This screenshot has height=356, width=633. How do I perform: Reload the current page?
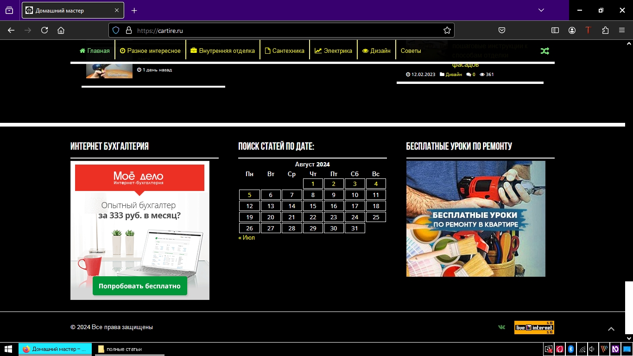tap(44, 30)
